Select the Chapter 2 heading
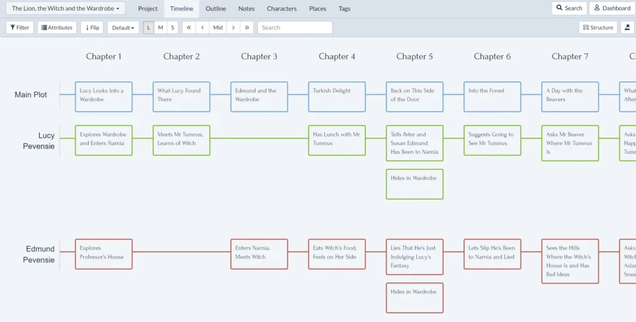Screen dimensions: 636x322 181,56
